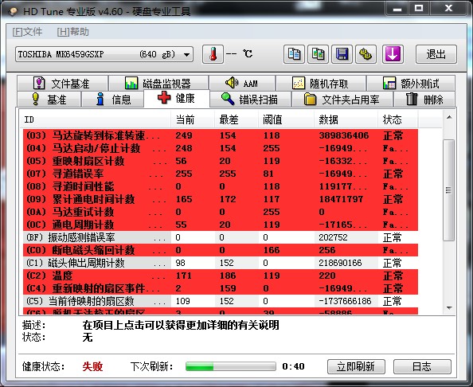Click the HD Tune title bar app icon

(14, 11)
